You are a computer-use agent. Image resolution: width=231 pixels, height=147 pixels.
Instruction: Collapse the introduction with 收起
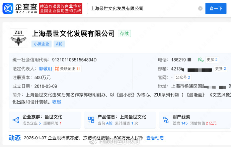(x=57, y=102)
